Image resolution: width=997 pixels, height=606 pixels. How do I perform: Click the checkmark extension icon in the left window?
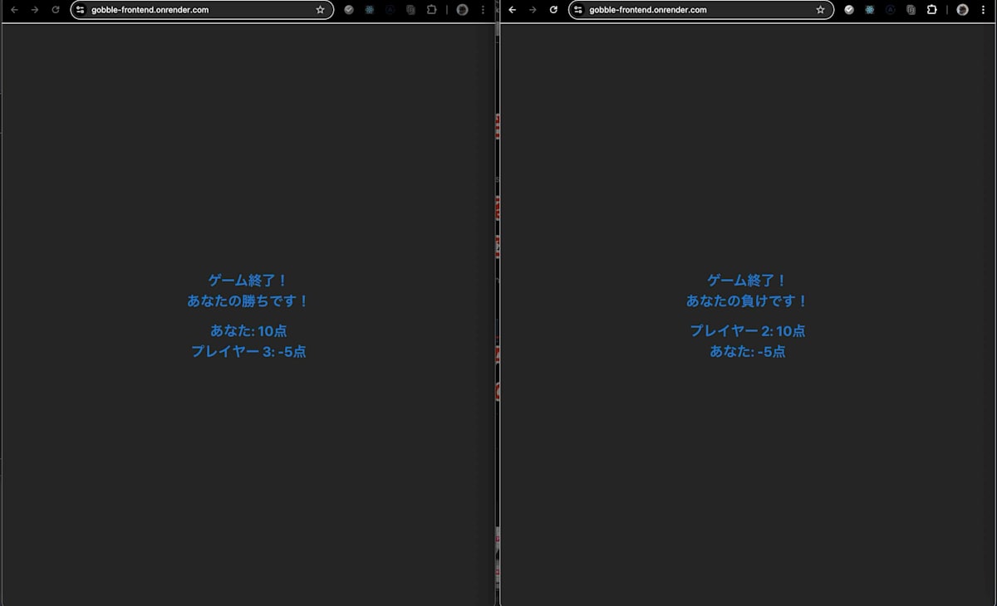[x=349, y=10]
